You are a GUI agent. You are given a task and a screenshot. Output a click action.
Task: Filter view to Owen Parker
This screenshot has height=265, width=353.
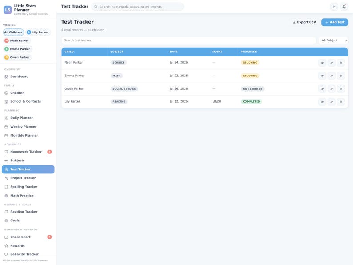(17, 57)
